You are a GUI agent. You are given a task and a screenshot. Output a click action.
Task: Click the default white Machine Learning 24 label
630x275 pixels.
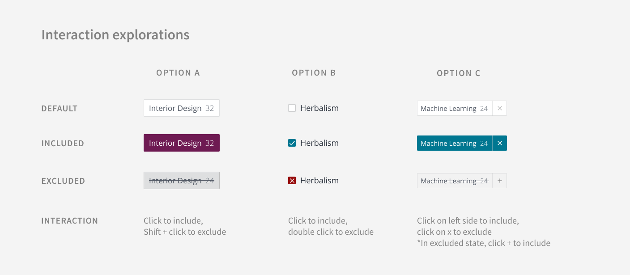point(455,108)
